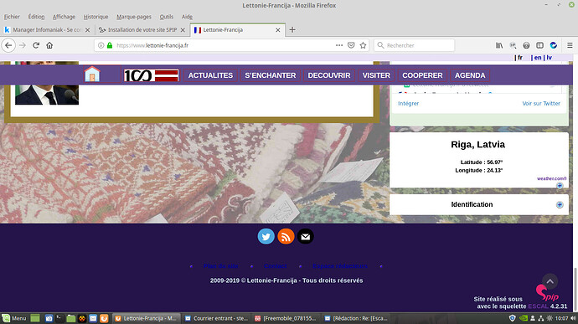Click the volume icon in system tray

pos(573,318)
